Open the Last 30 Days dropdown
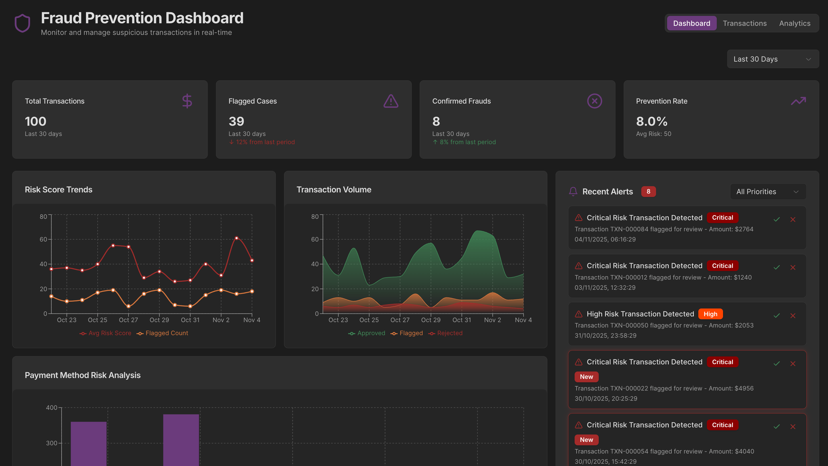The image size is (828, 466). (773, 59)
